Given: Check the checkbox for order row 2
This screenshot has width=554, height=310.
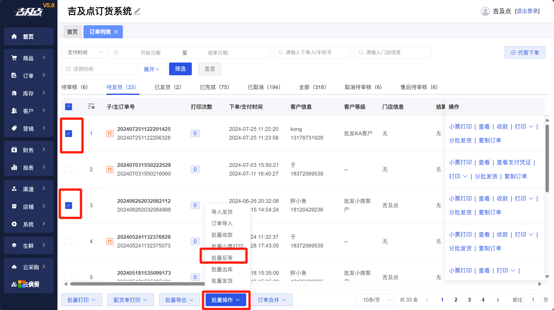Looking at the screenshot, I should click(68, 169).
